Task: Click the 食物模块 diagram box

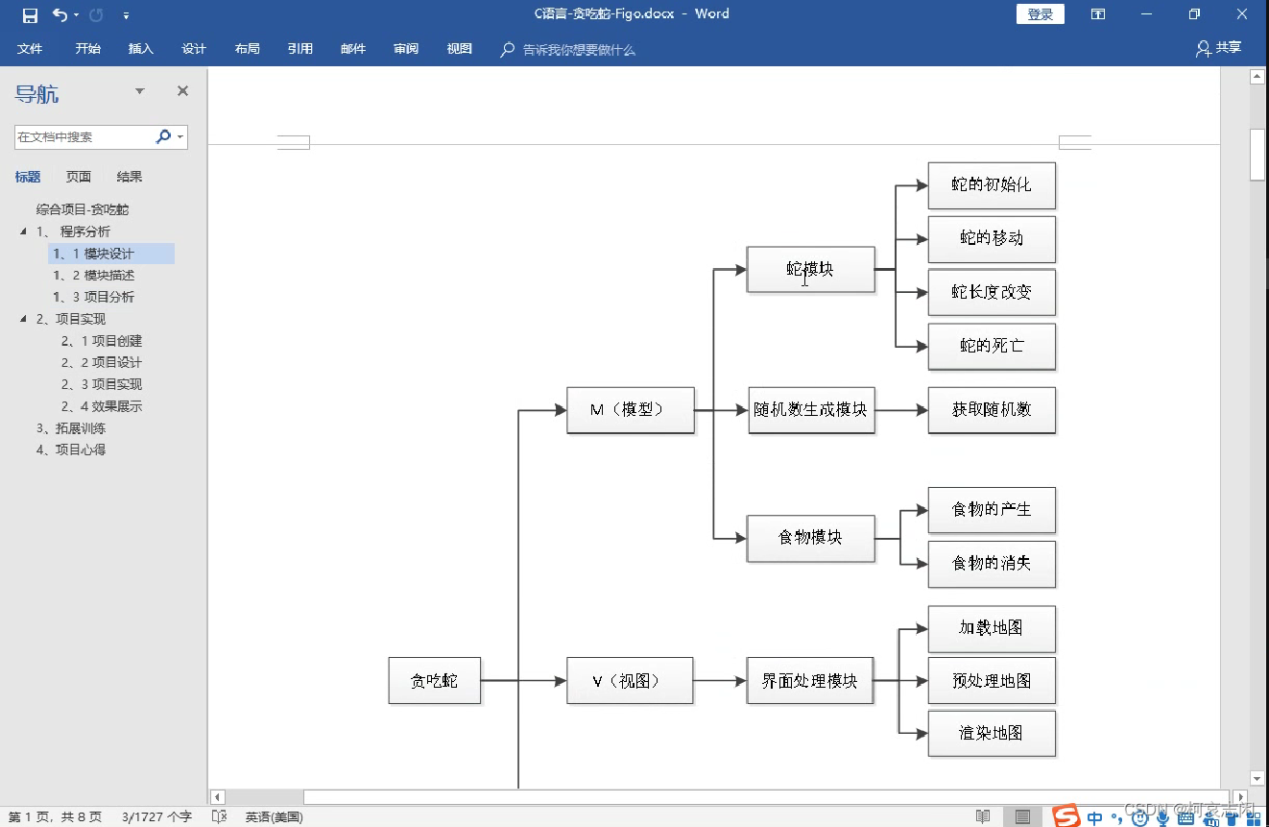Action: tap(811, 537)
